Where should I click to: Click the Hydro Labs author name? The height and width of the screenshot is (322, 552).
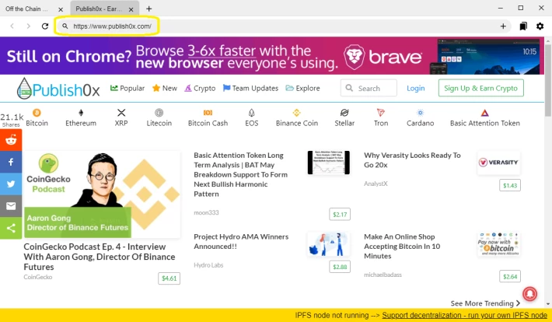[x=208, y=265]
